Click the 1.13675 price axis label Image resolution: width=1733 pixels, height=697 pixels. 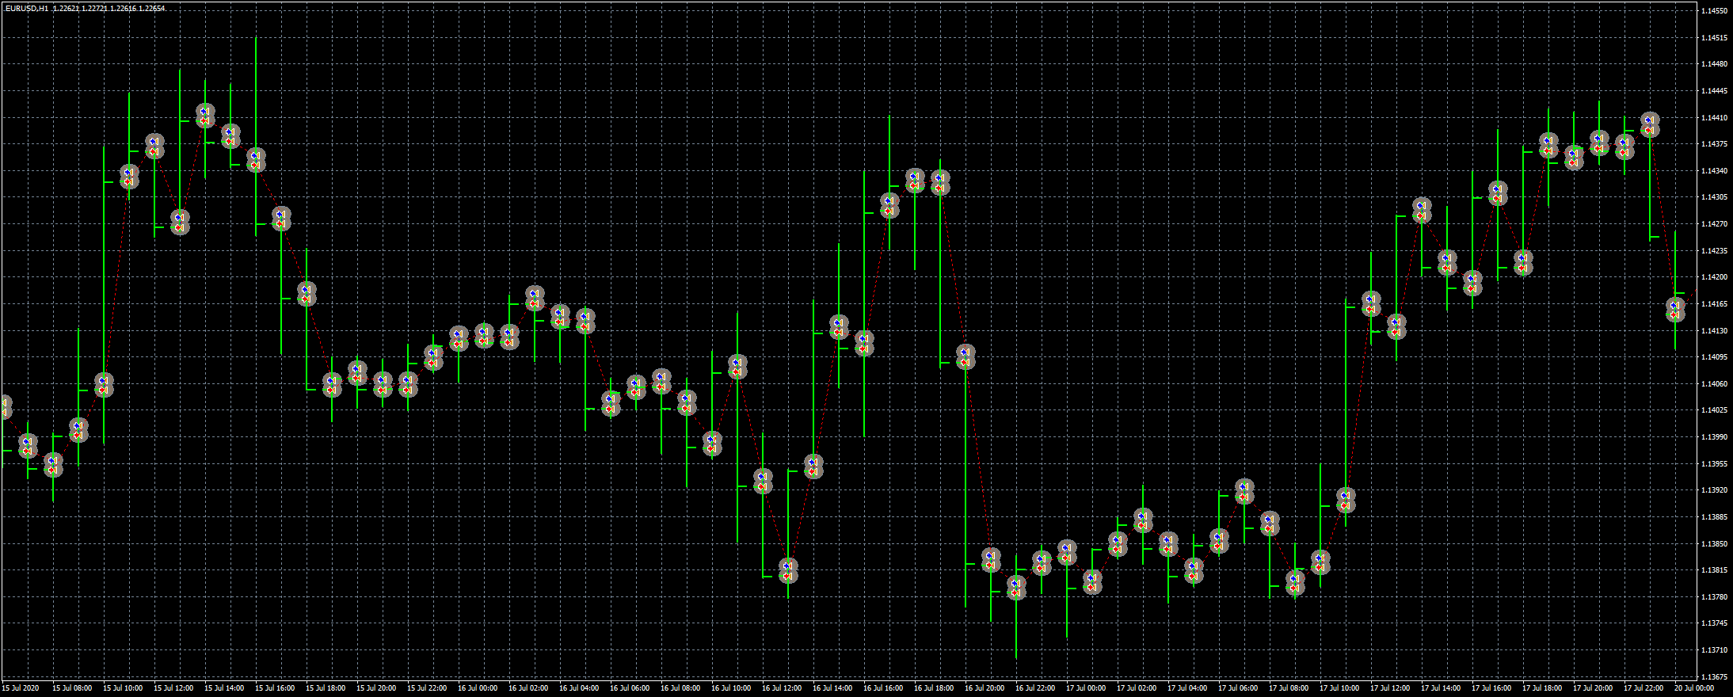(1713, 677)
